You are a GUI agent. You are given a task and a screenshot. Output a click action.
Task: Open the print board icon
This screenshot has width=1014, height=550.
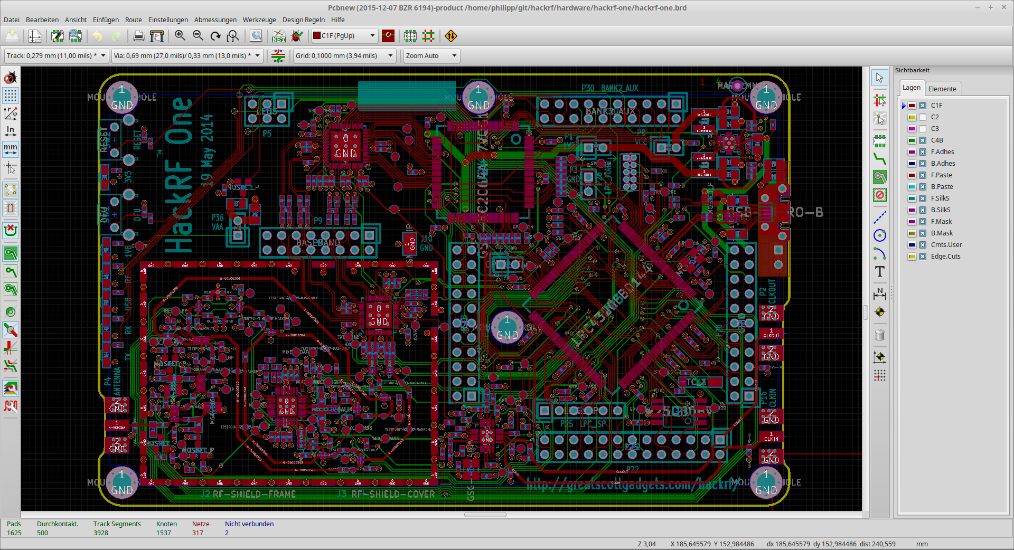click(x=138, y=36)
